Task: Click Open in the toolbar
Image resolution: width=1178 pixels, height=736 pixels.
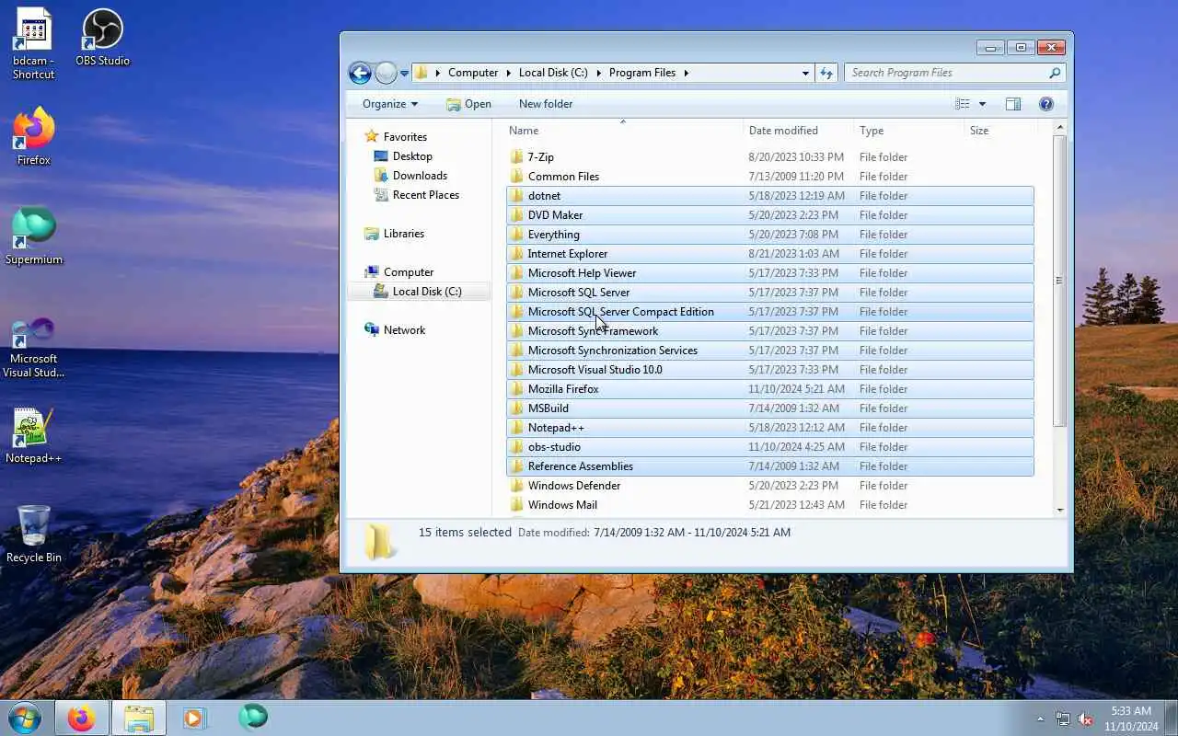Action: tap(468, 104)
